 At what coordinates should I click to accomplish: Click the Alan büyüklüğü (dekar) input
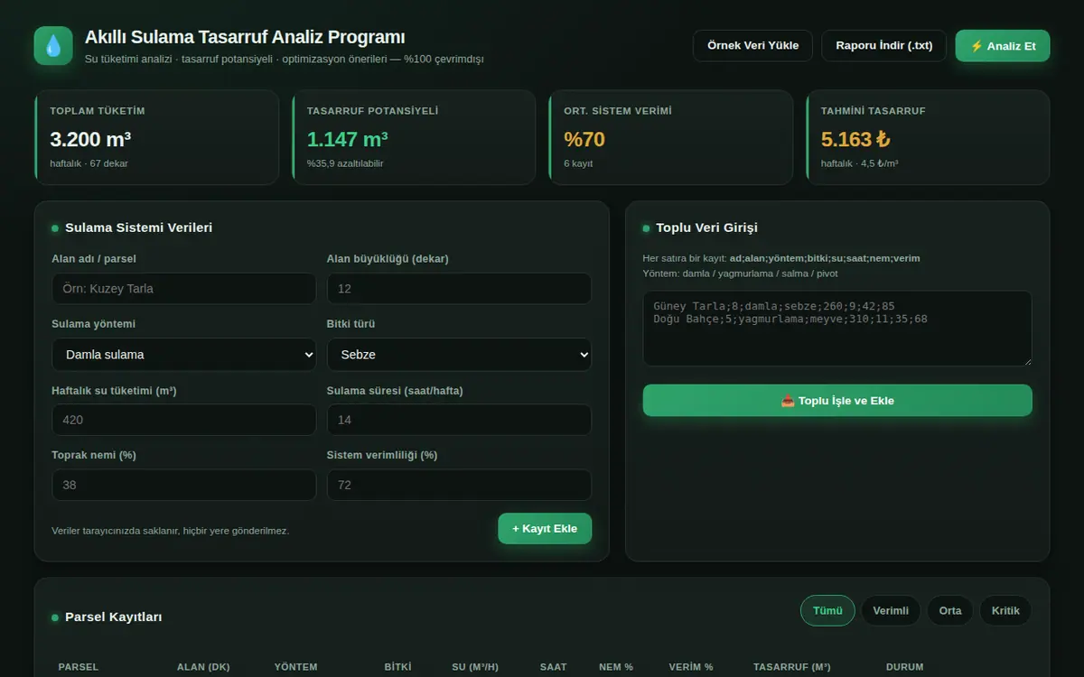[x=459, y=289]
